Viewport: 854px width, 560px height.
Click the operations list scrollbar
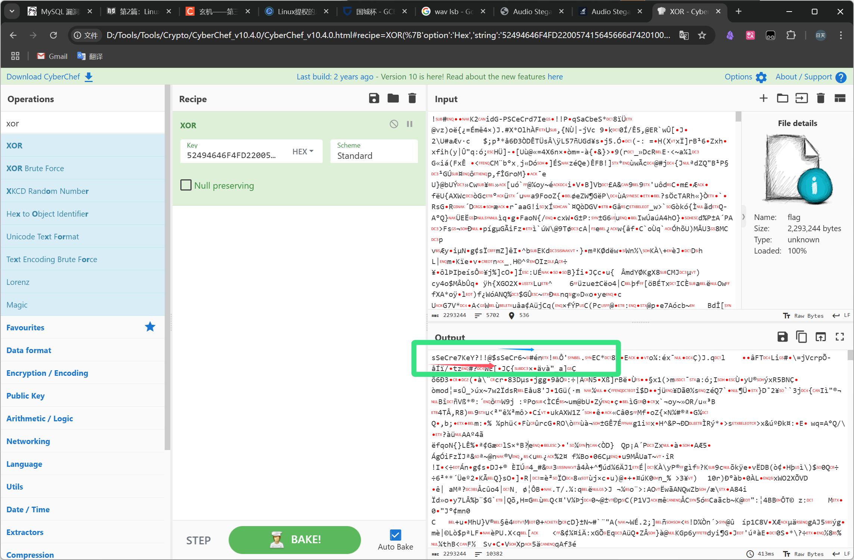coord(167,267)
